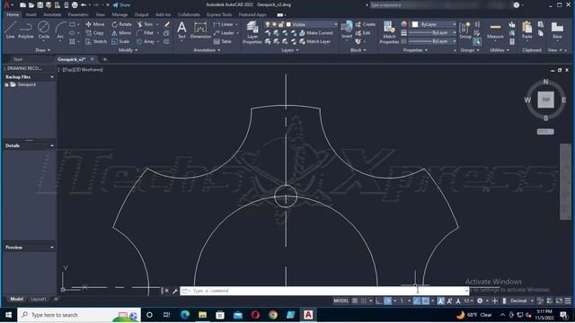Image resolution: width=575 pixels, height=323 pixels.
Task: Toggle Clean Screen in status bar
Action: click(x=559, y=301)
